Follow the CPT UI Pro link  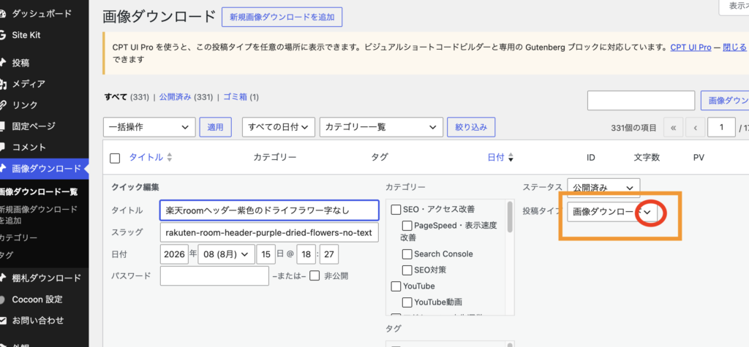(x=690, y=47)
